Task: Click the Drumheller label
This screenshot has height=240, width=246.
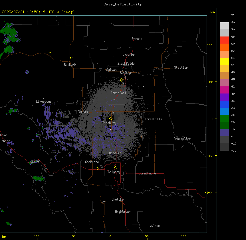Action: tap(182, 139)
